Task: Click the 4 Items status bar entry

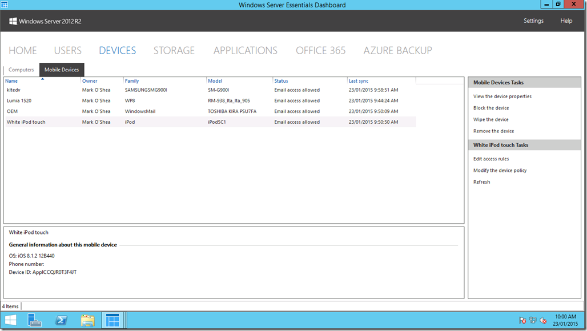Action: pos(10,306)
